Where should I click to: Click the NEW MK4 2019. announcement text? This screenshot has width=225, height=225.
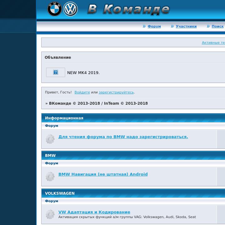click(83, 72)
